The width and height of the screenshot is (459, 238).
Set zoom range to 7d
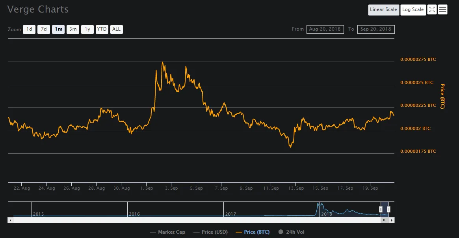coord(44,29)
